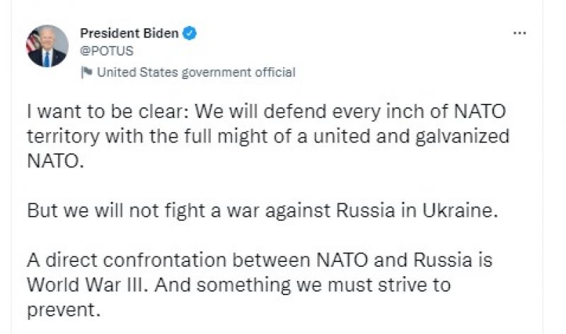Click the word "Ukraine" in the tweet
This screenshot has width=566, height=334.
tap(464, 210)
